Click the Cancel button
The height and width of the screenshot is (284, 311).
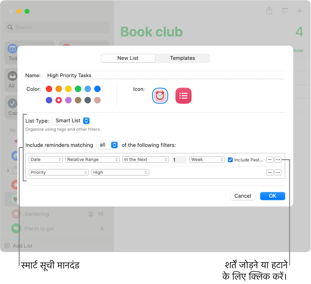(243, 196)
